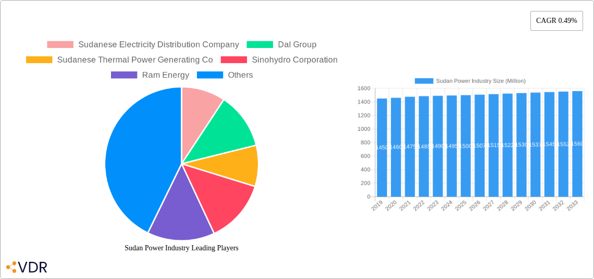Click the CAGR 0.49% badge
Viewport: 594px width, 279px height.
tap(556, 21)
